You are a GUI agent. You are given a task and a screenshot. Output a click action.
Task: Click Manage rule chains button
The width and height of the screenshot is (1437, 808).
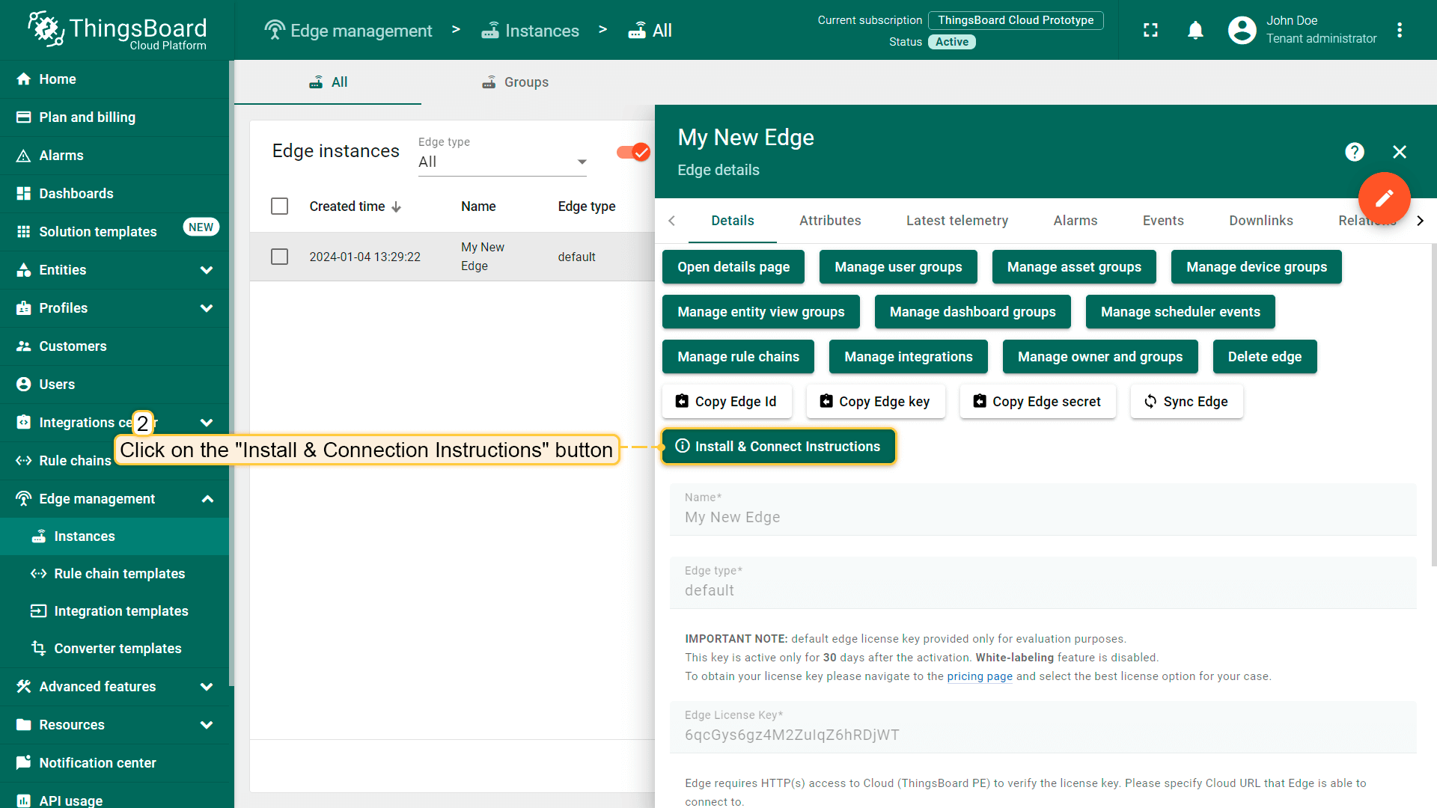(738, 357)
